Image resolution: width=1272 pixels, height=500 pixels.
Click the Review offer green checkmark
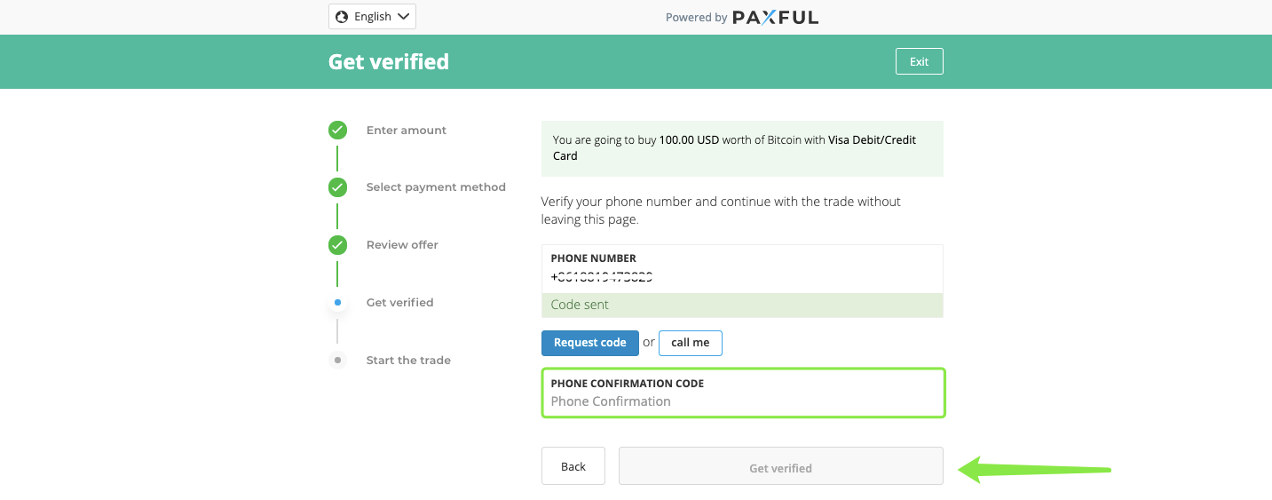[x=337, y=245]
